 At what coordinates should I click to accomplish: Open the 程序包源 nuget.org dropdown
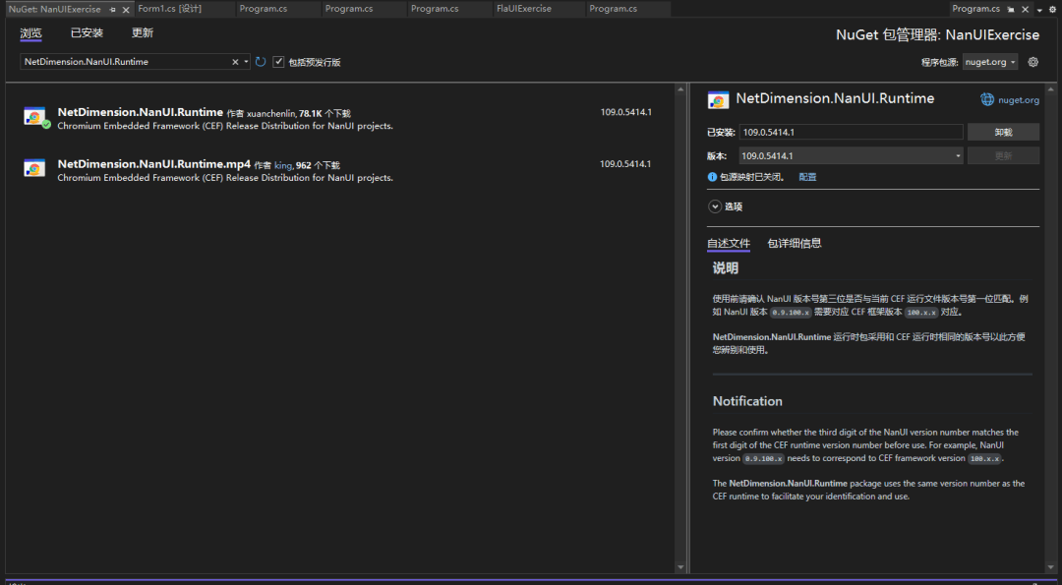pyautogui.click(x=990, y=62)
